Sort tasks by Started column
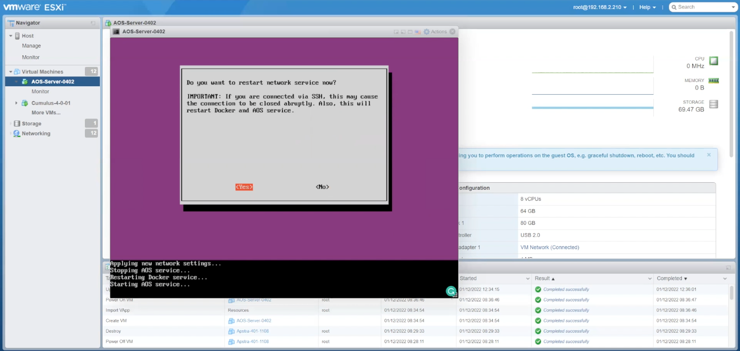Viewport: 740px width, 351px height. [x=468, y=278]
